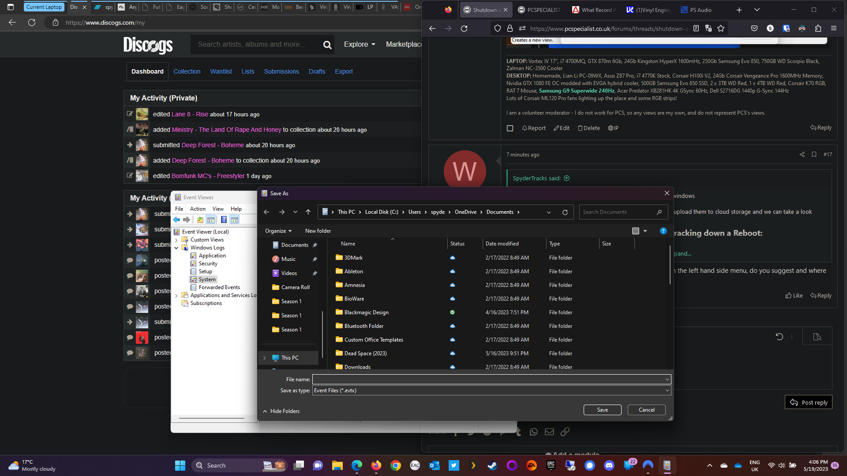
Task: Bookmark the PCSpecialist page with star icon
Action: pyautogui.click(x=721, y=29)
